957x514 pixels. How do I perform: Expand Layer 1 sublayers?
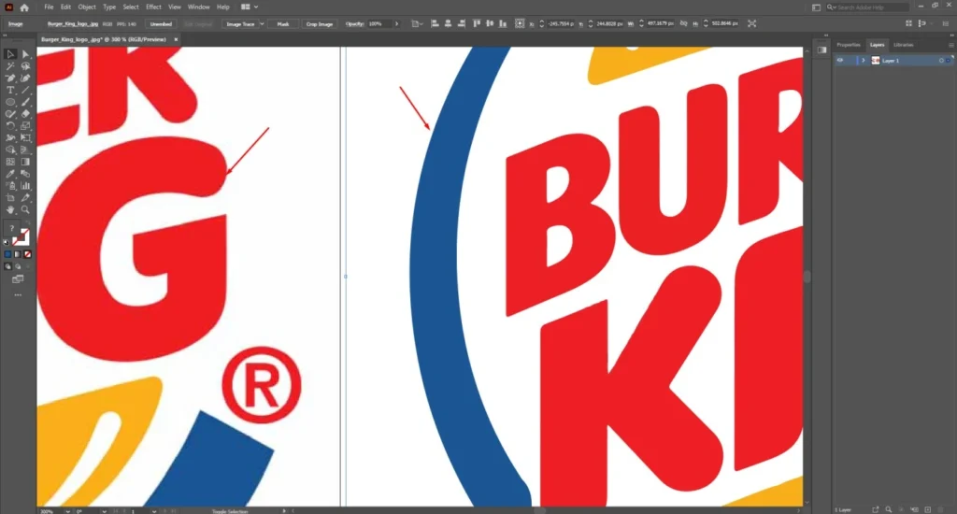click(863, 60)
